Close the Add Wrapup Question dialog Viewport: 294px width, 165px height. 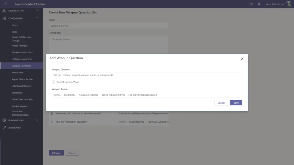(x=242, y=58)
